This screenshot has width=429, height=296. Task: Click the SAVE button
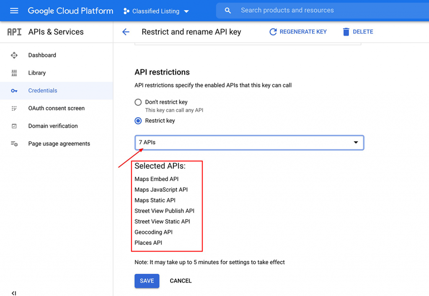tap(147, 281)
